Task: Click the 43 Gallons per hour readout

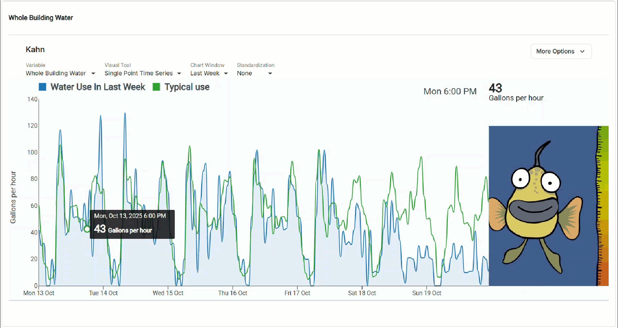Action: (516, 92)
